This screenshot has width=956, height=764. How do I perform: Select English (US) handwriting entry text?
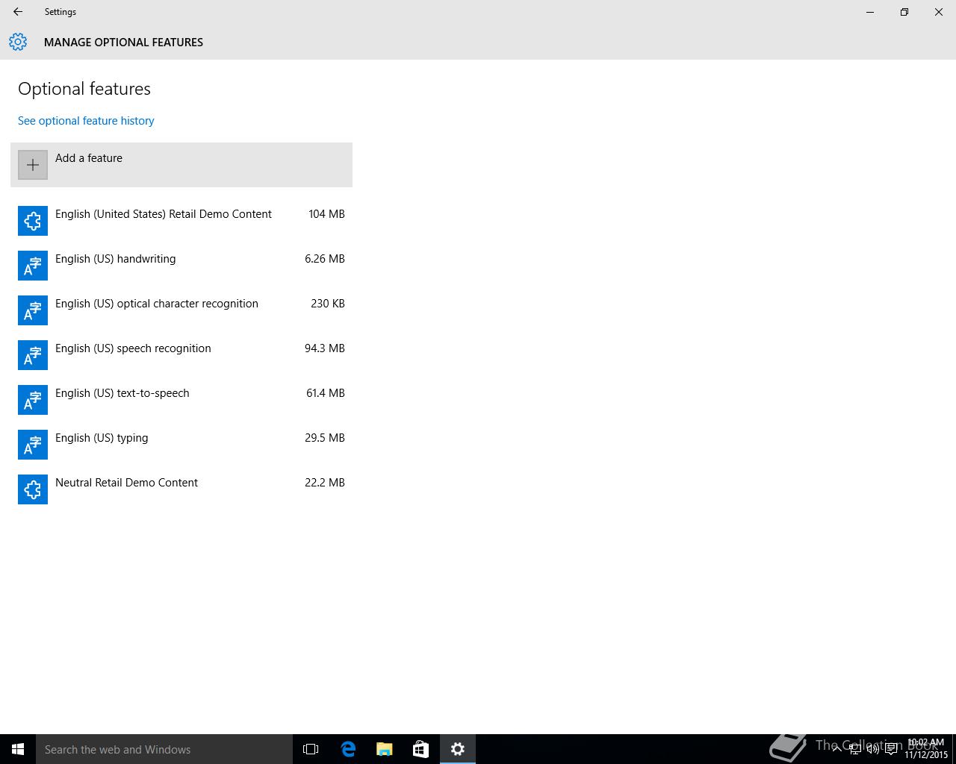point(116,259)
